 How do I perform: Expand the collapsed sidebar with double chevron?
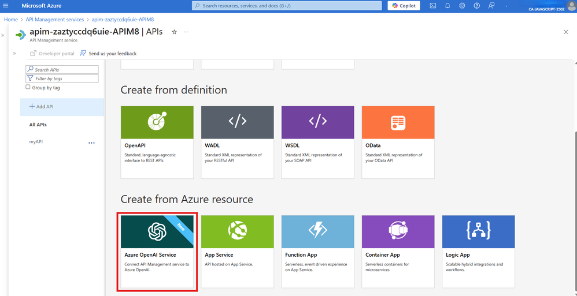14,53
